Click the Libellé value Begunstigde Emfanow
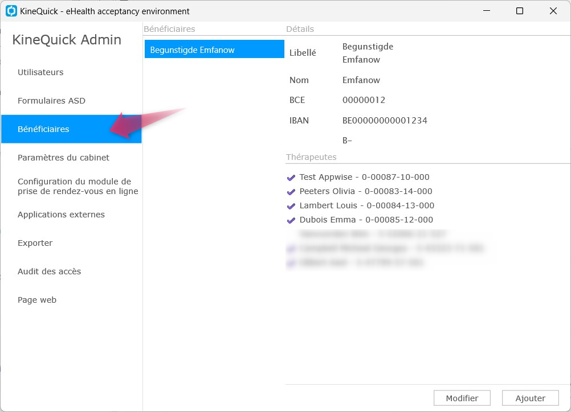This screenshot has width=571, height=412. coord(368,53)
